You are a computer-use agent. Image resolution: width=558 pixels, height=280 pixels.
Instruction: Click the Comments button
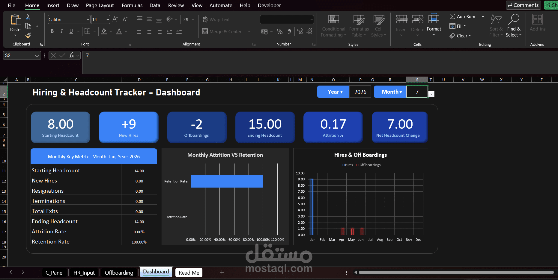(x=523, y=5)
